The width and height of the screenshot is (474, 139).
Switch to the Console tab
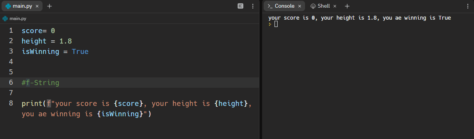(285, 6)
